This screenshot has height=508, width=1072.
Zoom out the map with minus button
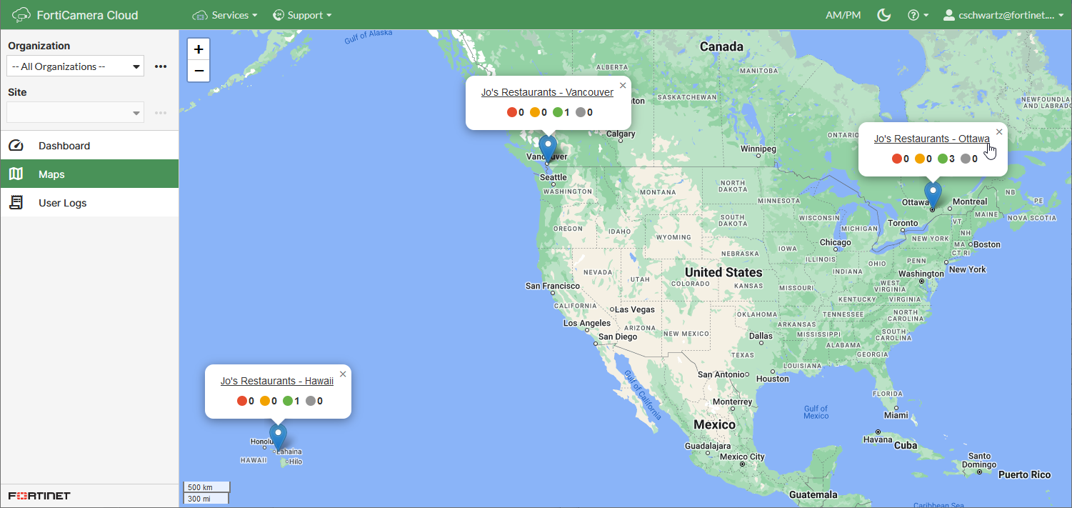tap(199, 71)
